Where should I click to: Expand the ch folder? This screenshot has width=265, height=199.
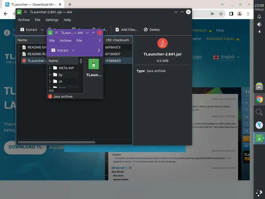[x=50, y=81]
